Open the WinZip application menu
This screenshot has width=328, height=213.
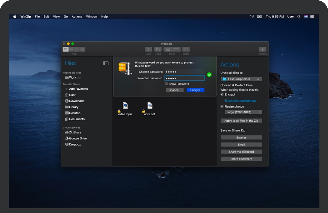coord(26,16)
